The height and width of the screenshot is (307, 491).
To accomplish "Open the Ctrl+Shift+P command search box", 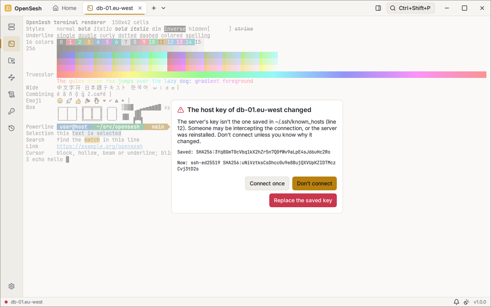I will 411,8.
